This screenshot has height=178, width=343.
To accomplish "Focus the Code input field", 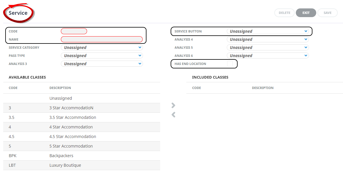I will tap(74, 31).
